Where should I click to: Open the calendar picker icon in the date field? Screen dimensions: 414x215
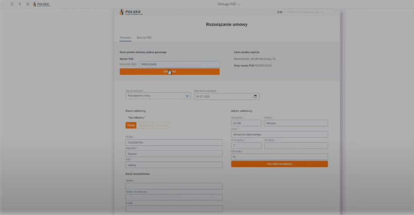pyautogui.click(x=255, y=96)
